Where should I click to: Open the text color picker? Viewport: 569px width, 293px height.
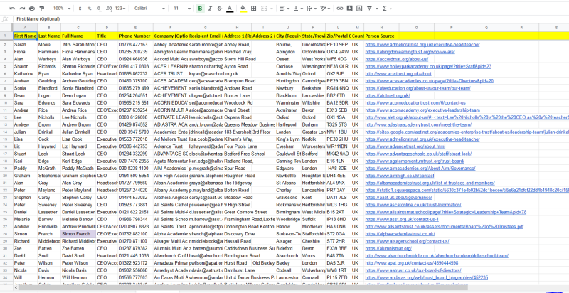pos(230,9)
